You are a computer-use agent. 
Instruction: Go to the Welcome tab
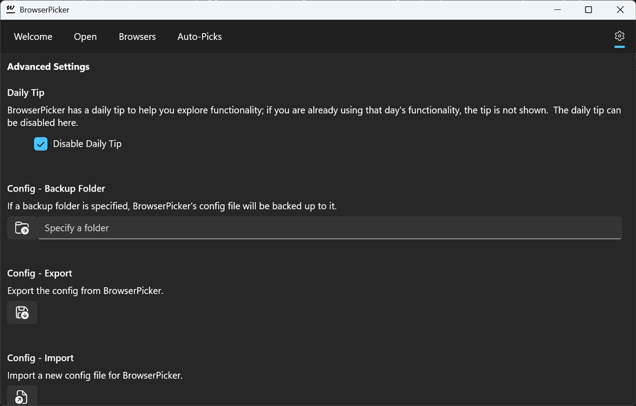tap(32, 36)
